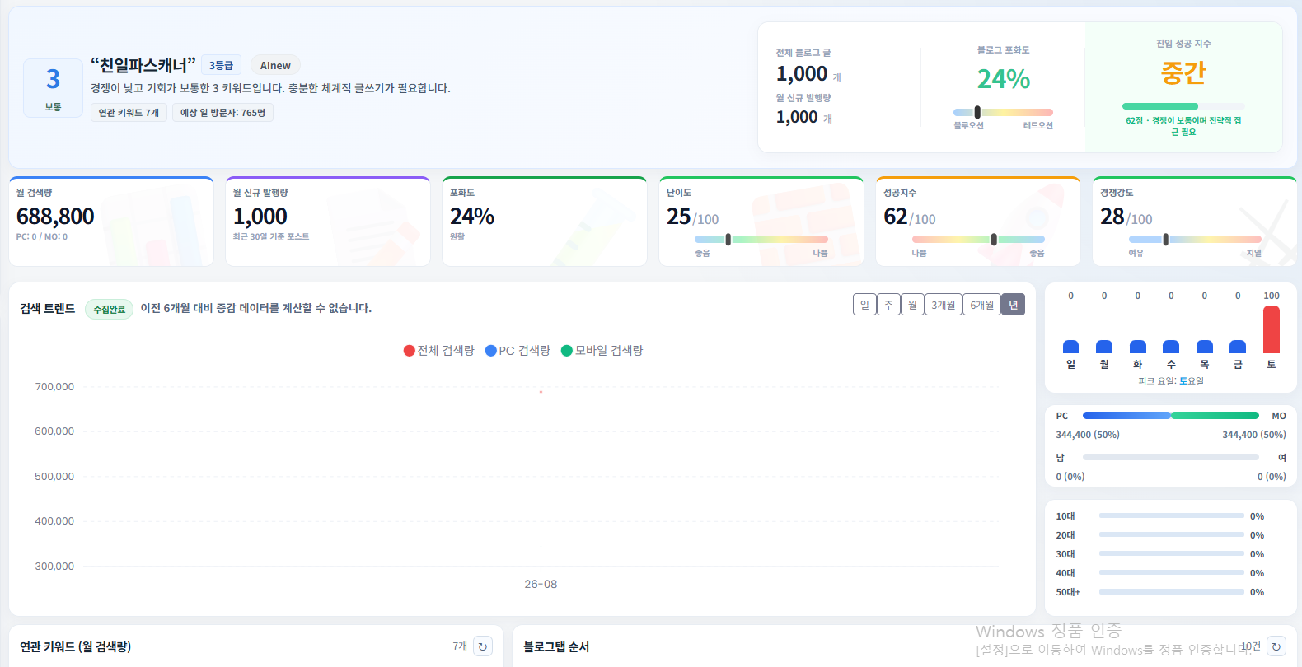Open the 연관 키워드 7개 chip

tap(129, 113)
